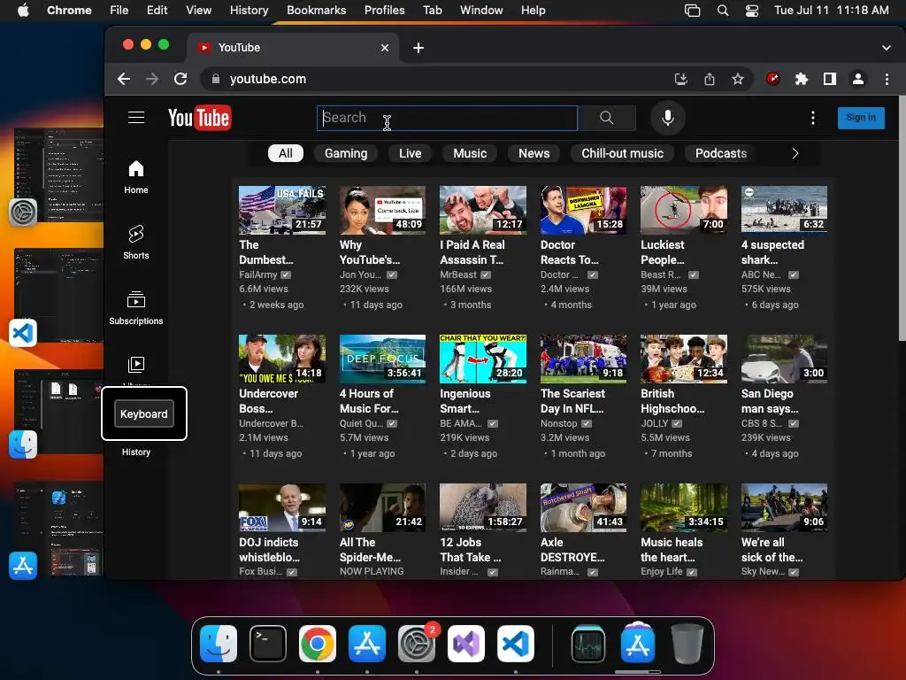This screenshot has width=906, height=680.
Task: Click the install app icon in the address bar
Action: [681, 79]
